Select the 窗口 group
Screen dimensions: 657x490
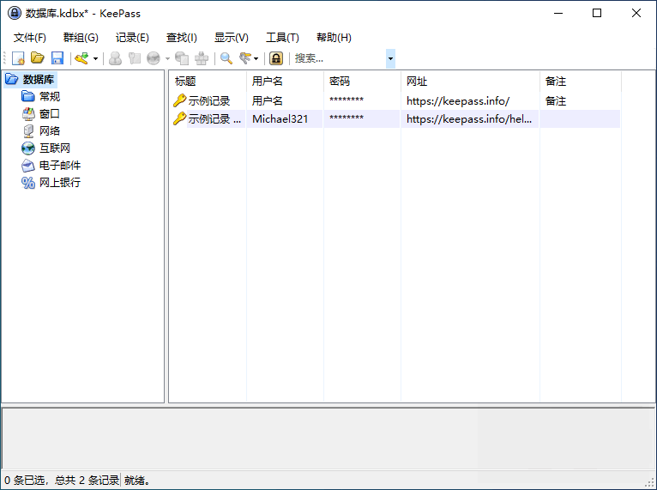pyautogui.click(x=50, y=113)
